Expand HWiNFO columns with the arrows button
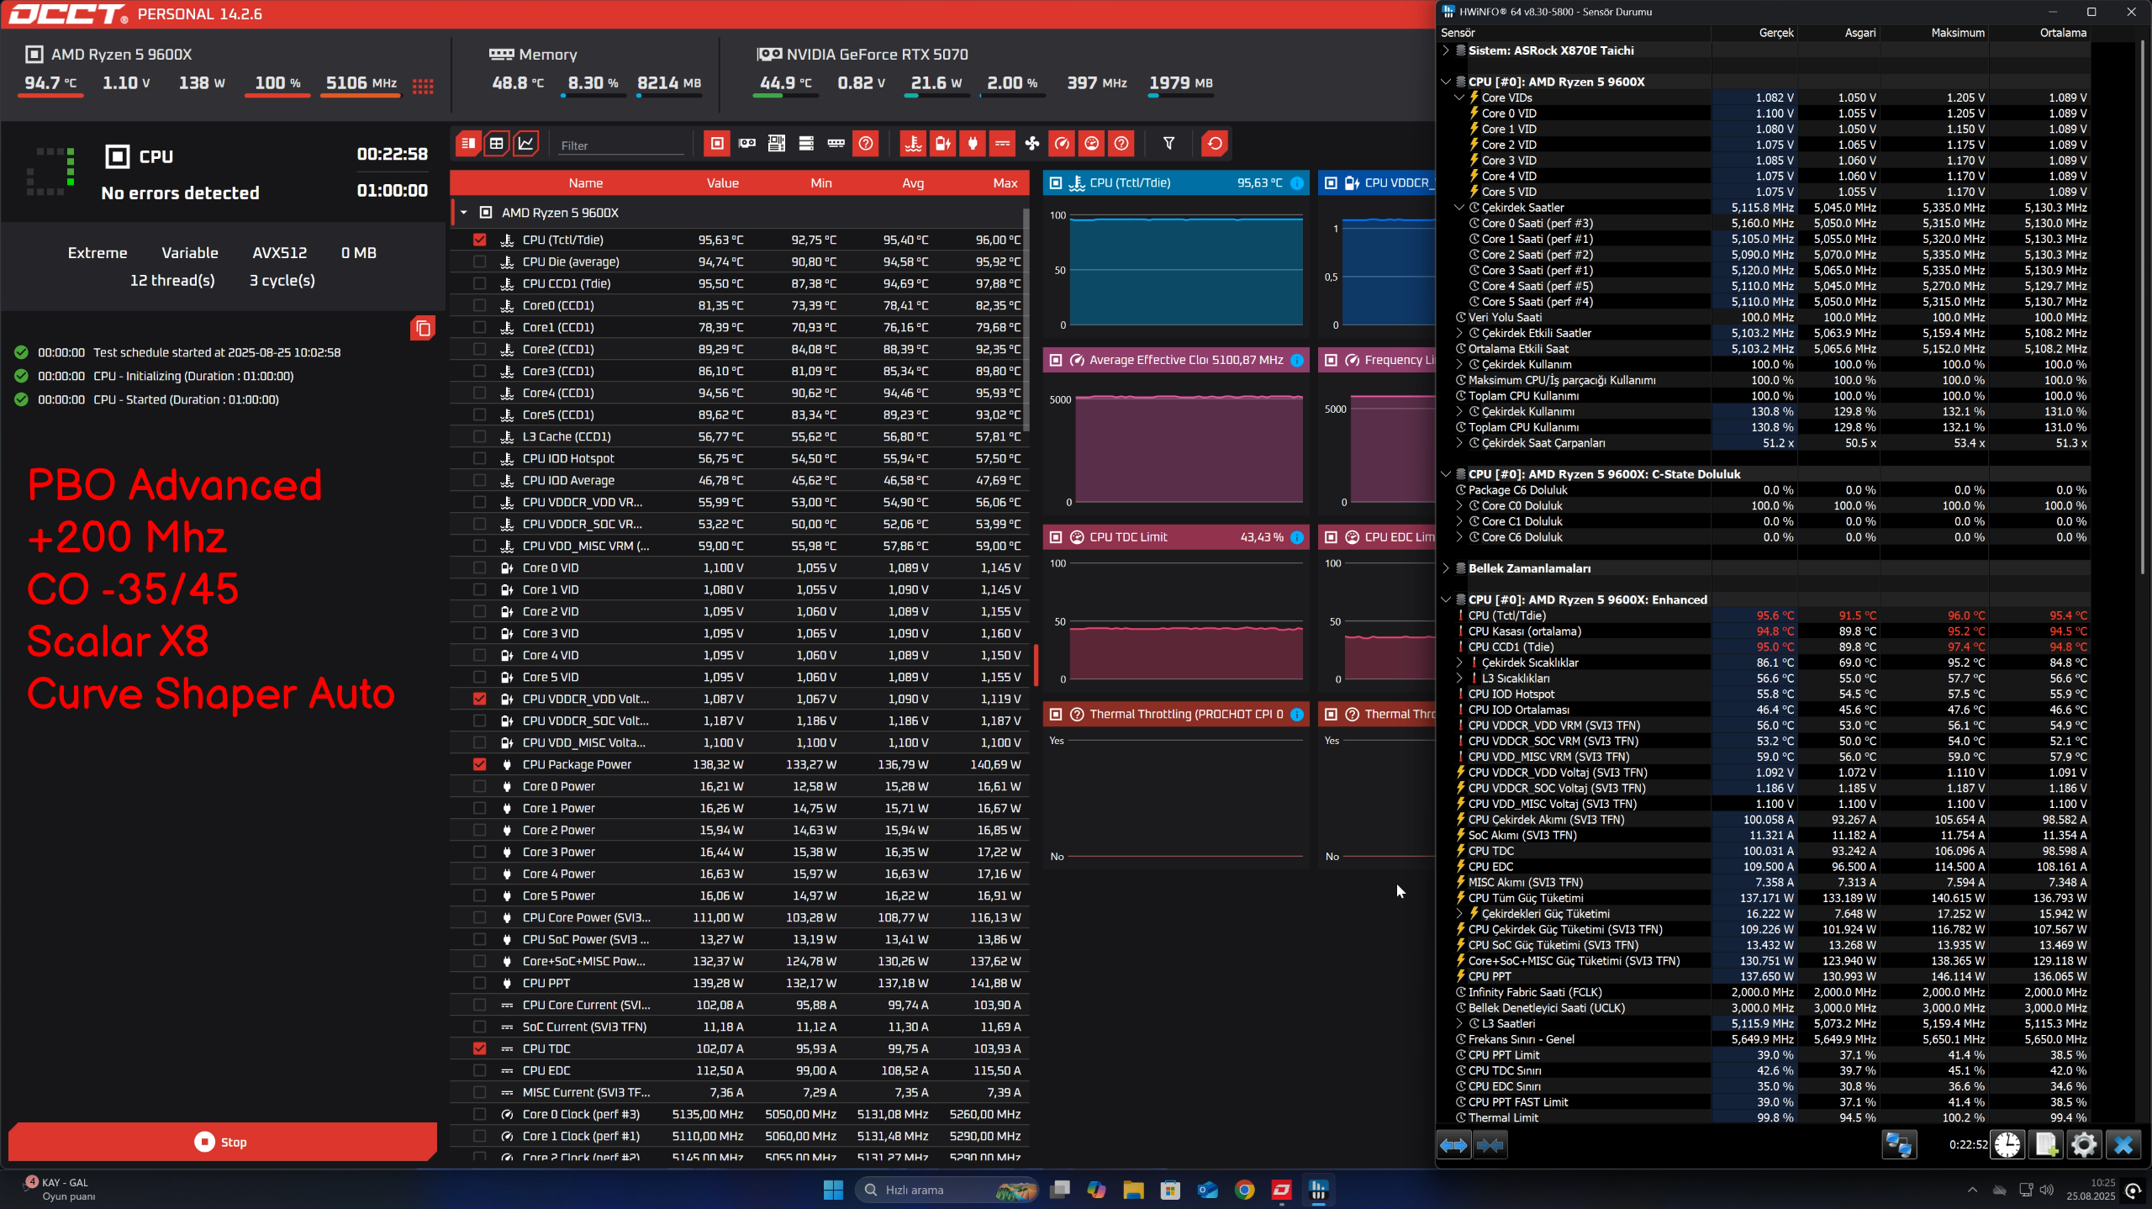The height and width of the screenshot is (1209, 2152). pos(1453,1144)
